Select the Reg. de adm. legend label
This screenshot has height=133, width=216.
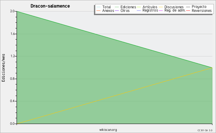(x=175, y=10)
